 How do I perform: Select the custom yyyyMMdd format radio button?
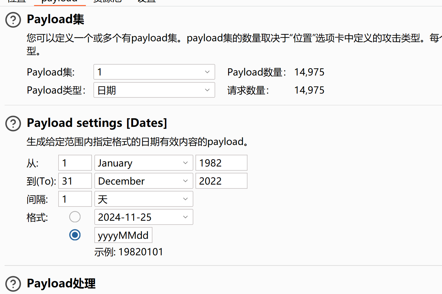[75, 235]
